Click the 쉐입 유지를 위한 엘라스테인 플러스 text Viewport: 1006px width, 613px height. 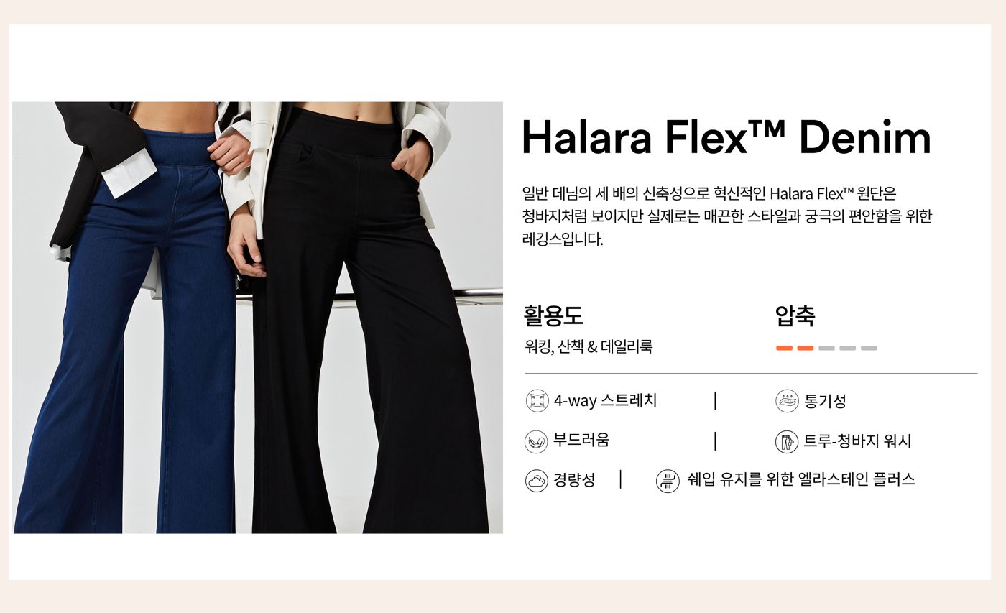point(801,479)
